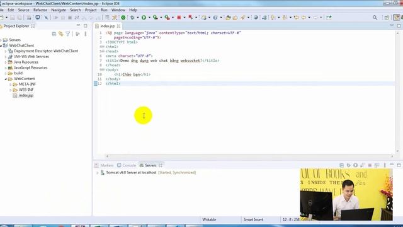Click the Back navigation arrow icon
Image resolution: width=403 pixels, height=227 pixels.
(x=304, y=18)
